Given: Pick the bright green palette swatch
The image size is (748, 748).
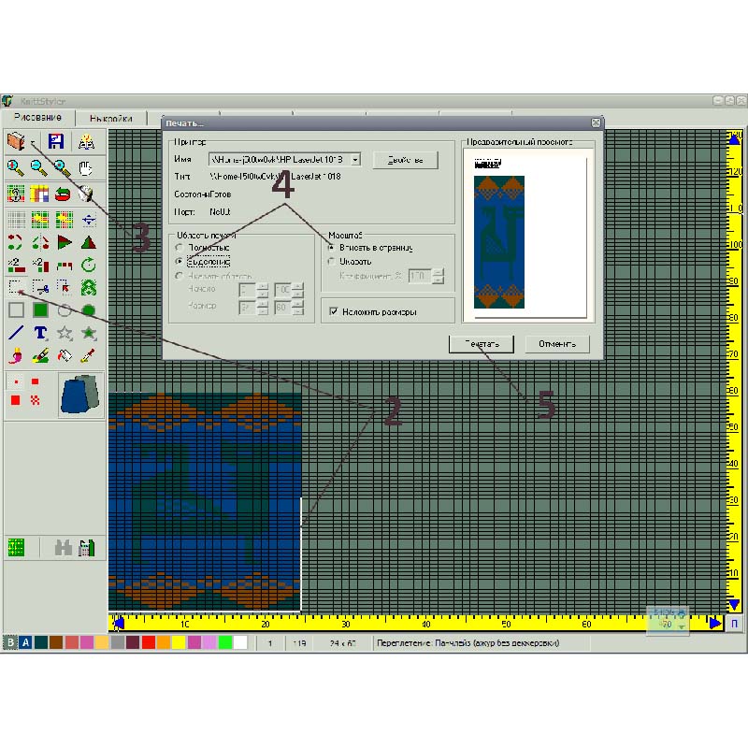Looking at the screenshot, I should 225,642.
